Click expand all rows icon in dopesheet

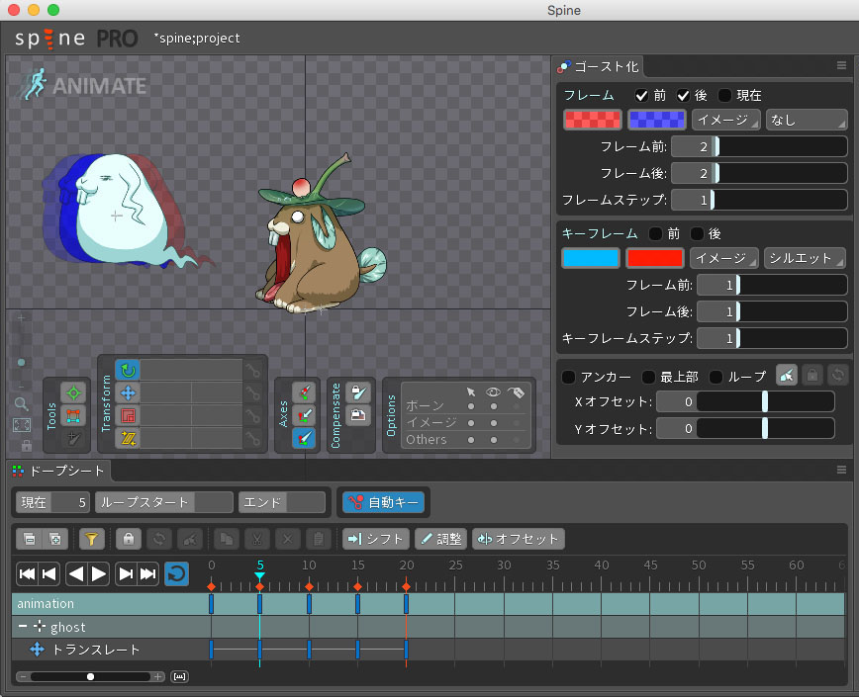click(x=55, y=540)
